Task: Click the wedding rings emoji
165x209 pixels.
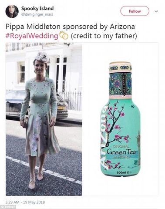Action: [64, 35]
